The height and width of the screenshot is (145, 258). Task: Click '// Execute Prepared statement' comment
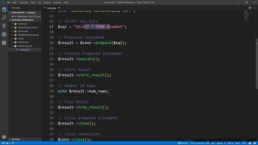tap(90, 54)
